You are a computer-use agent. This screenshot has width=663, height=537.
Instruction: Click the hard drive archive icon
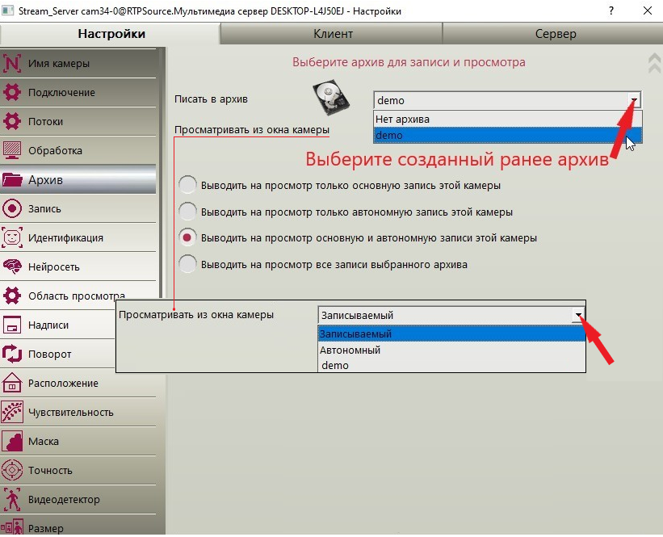pos(330,98)
